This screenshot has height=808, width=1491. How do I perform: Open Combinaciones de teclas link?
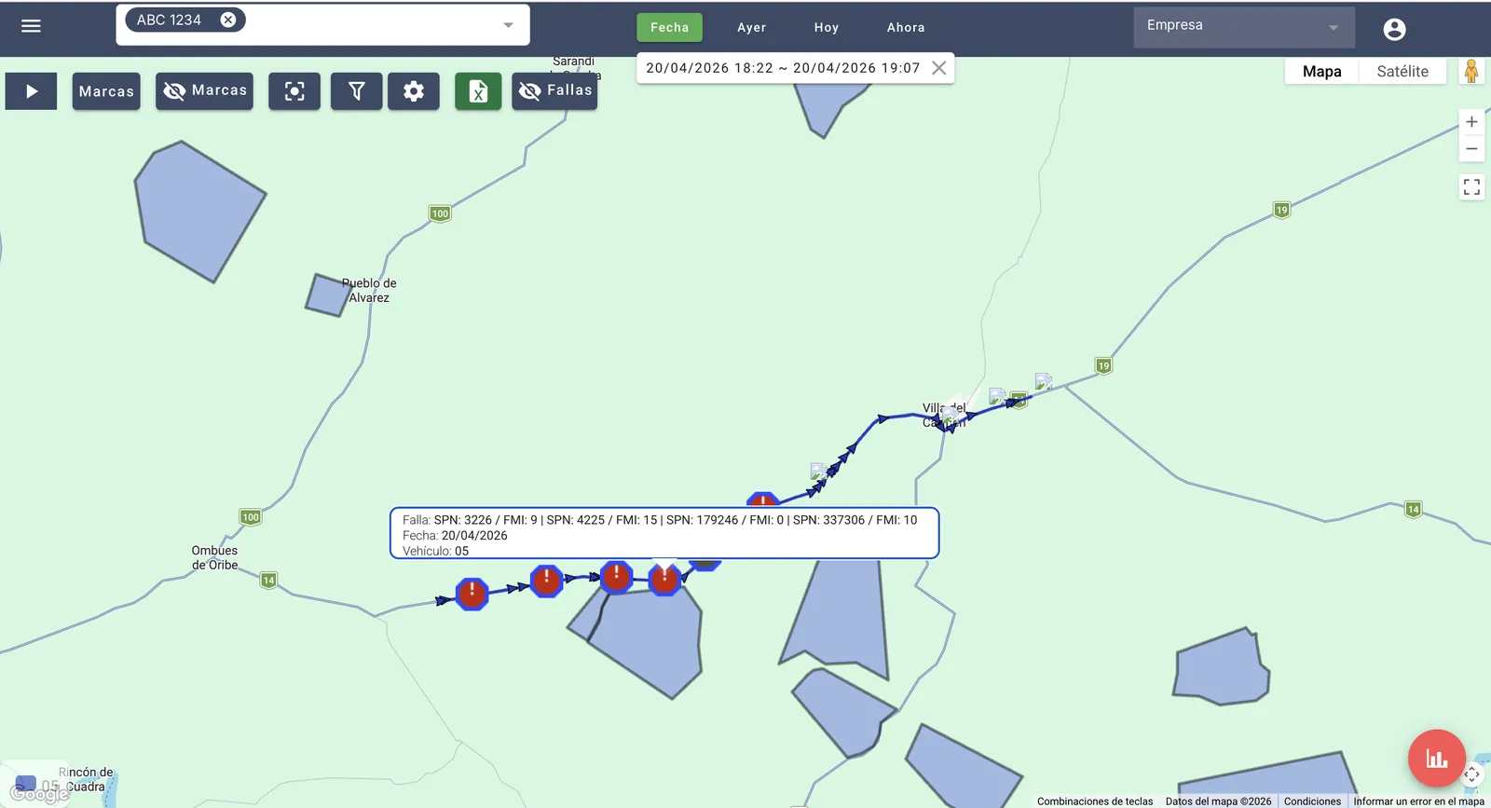pos(1095,801)
